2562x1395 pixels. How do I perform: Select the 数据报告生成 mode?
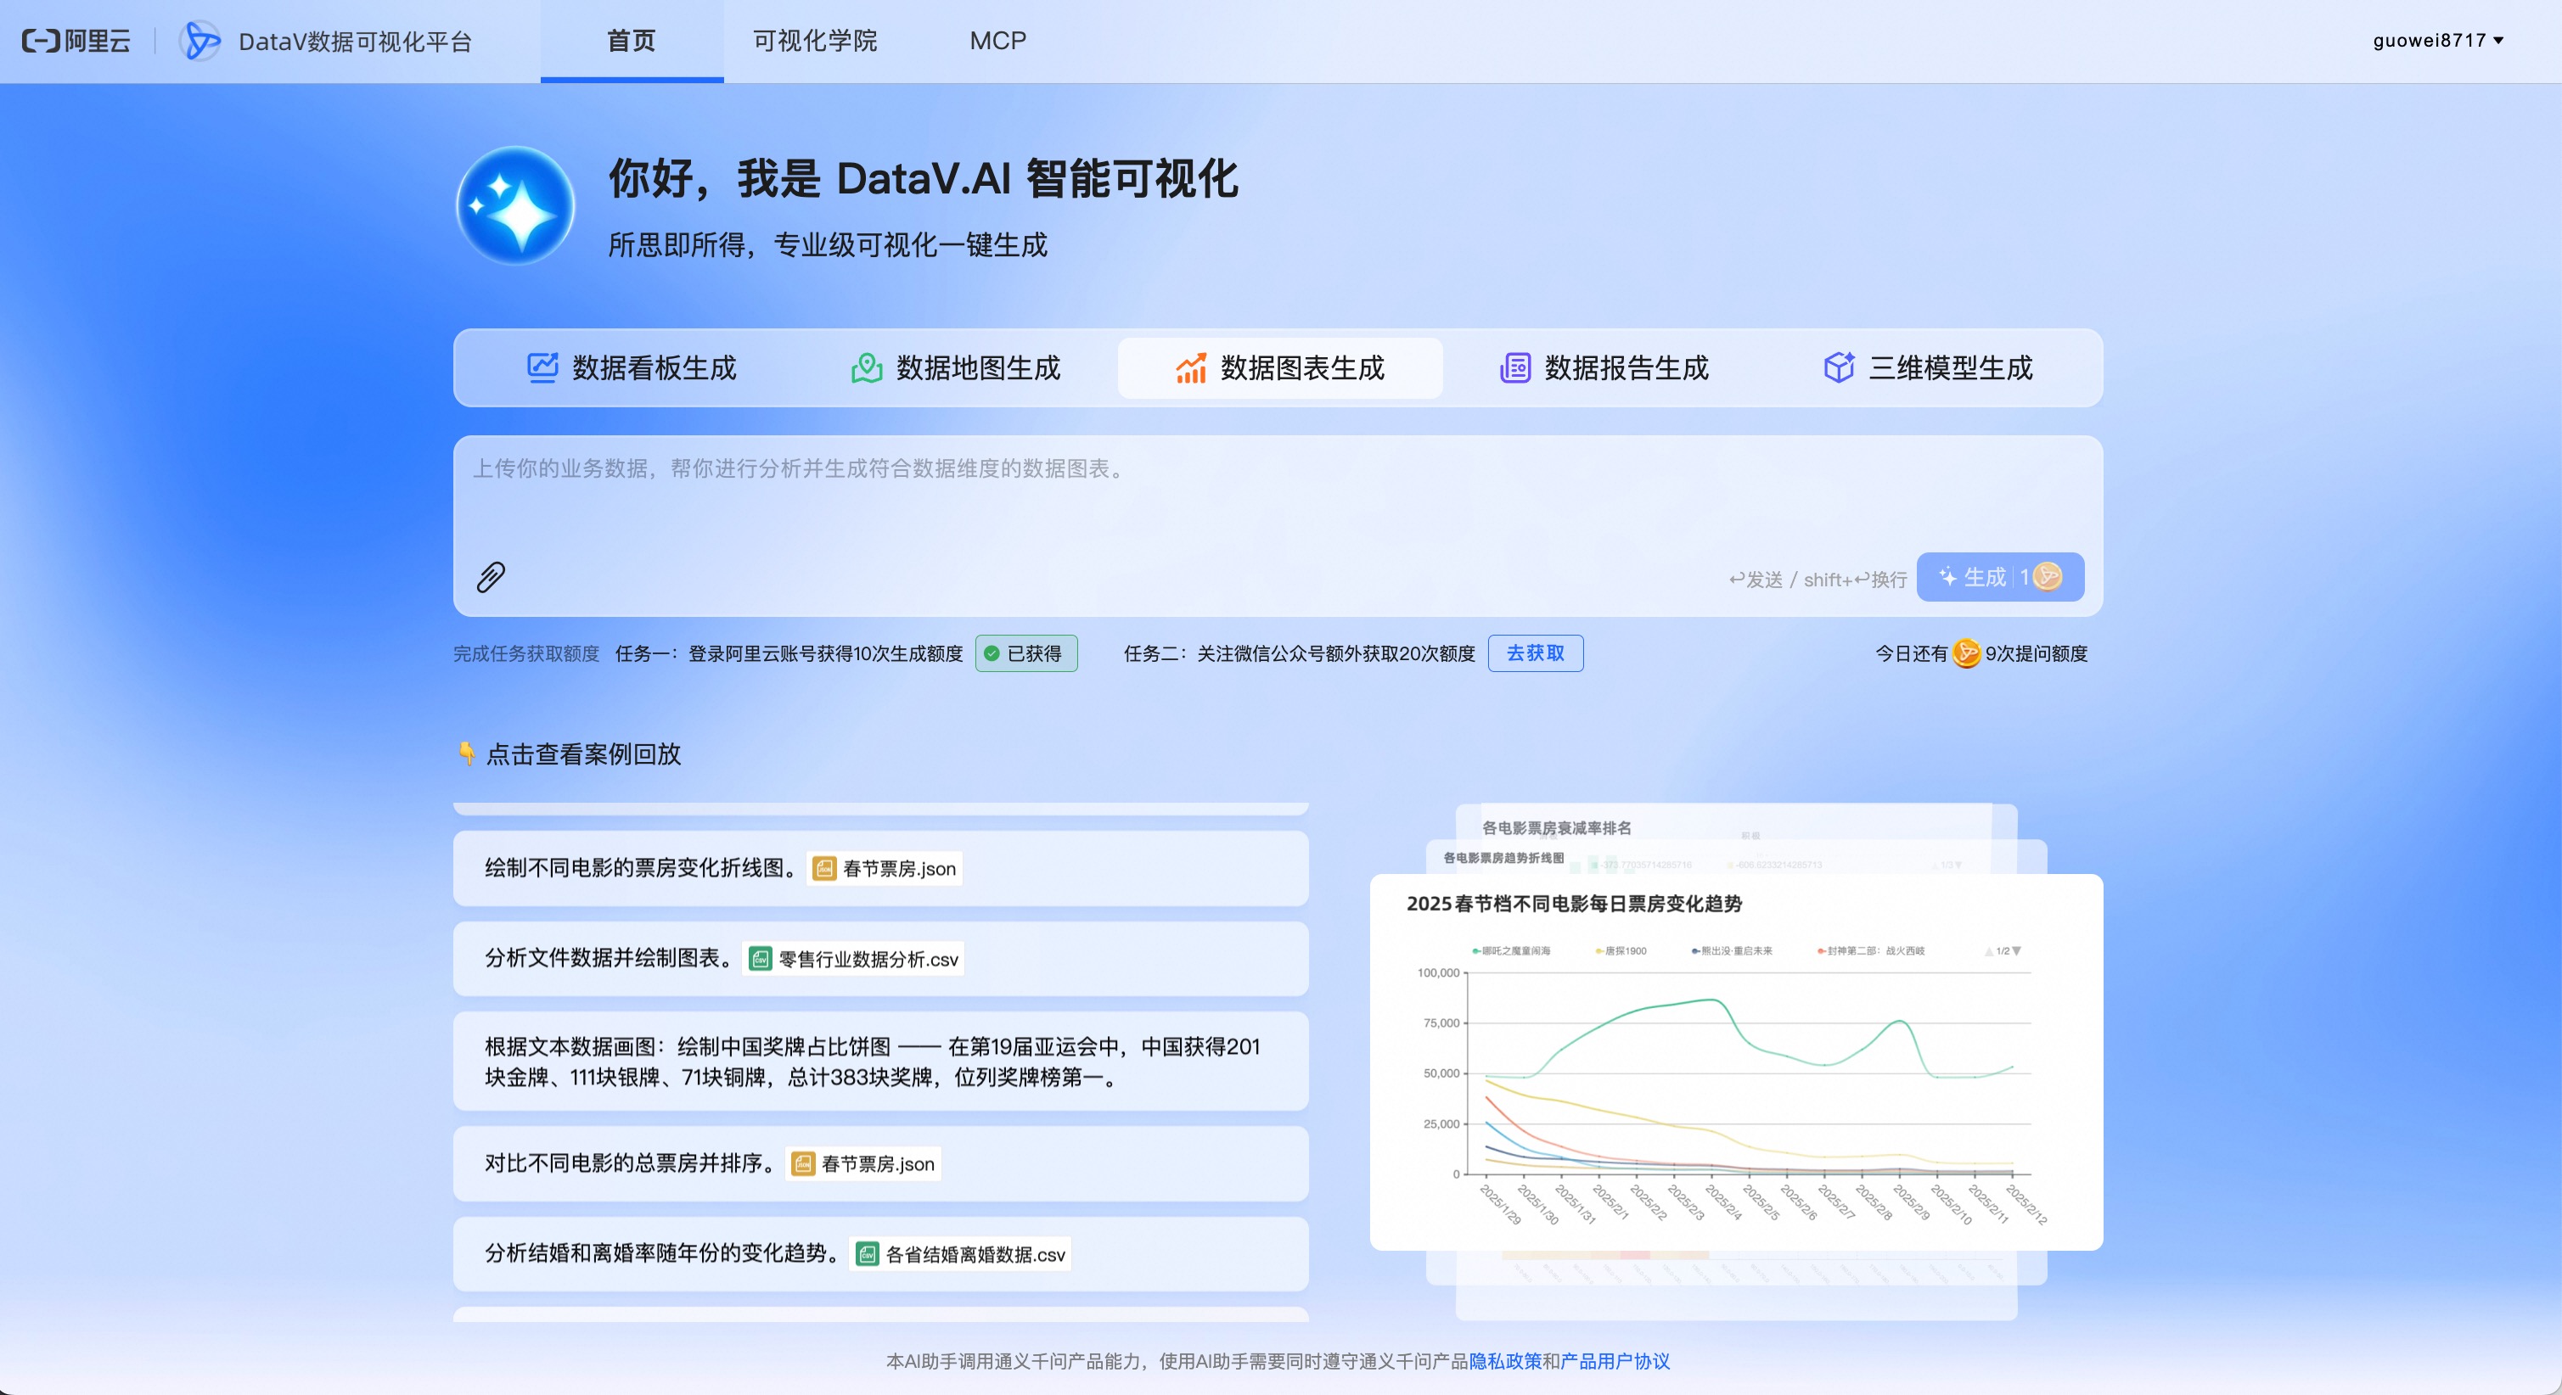[x=1604, y=368]
